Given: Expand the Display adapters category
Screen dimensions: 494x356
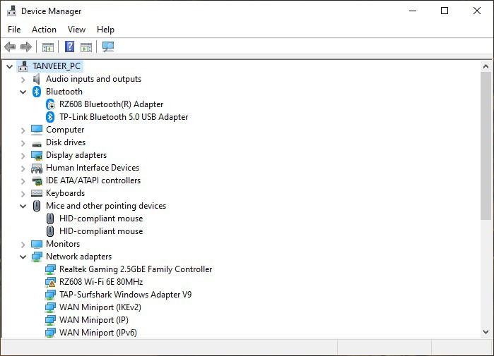Looking at the screenshot, I should coord(23,156).
